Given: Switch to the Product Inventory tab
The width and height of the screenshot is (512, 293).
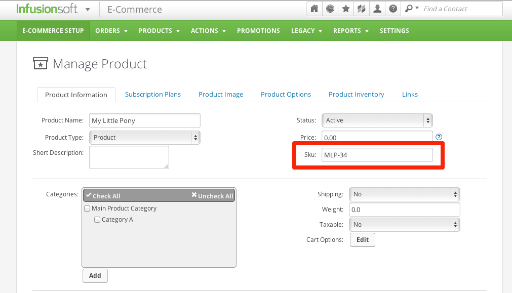Looking at the screenshot, I should [356, 94].
